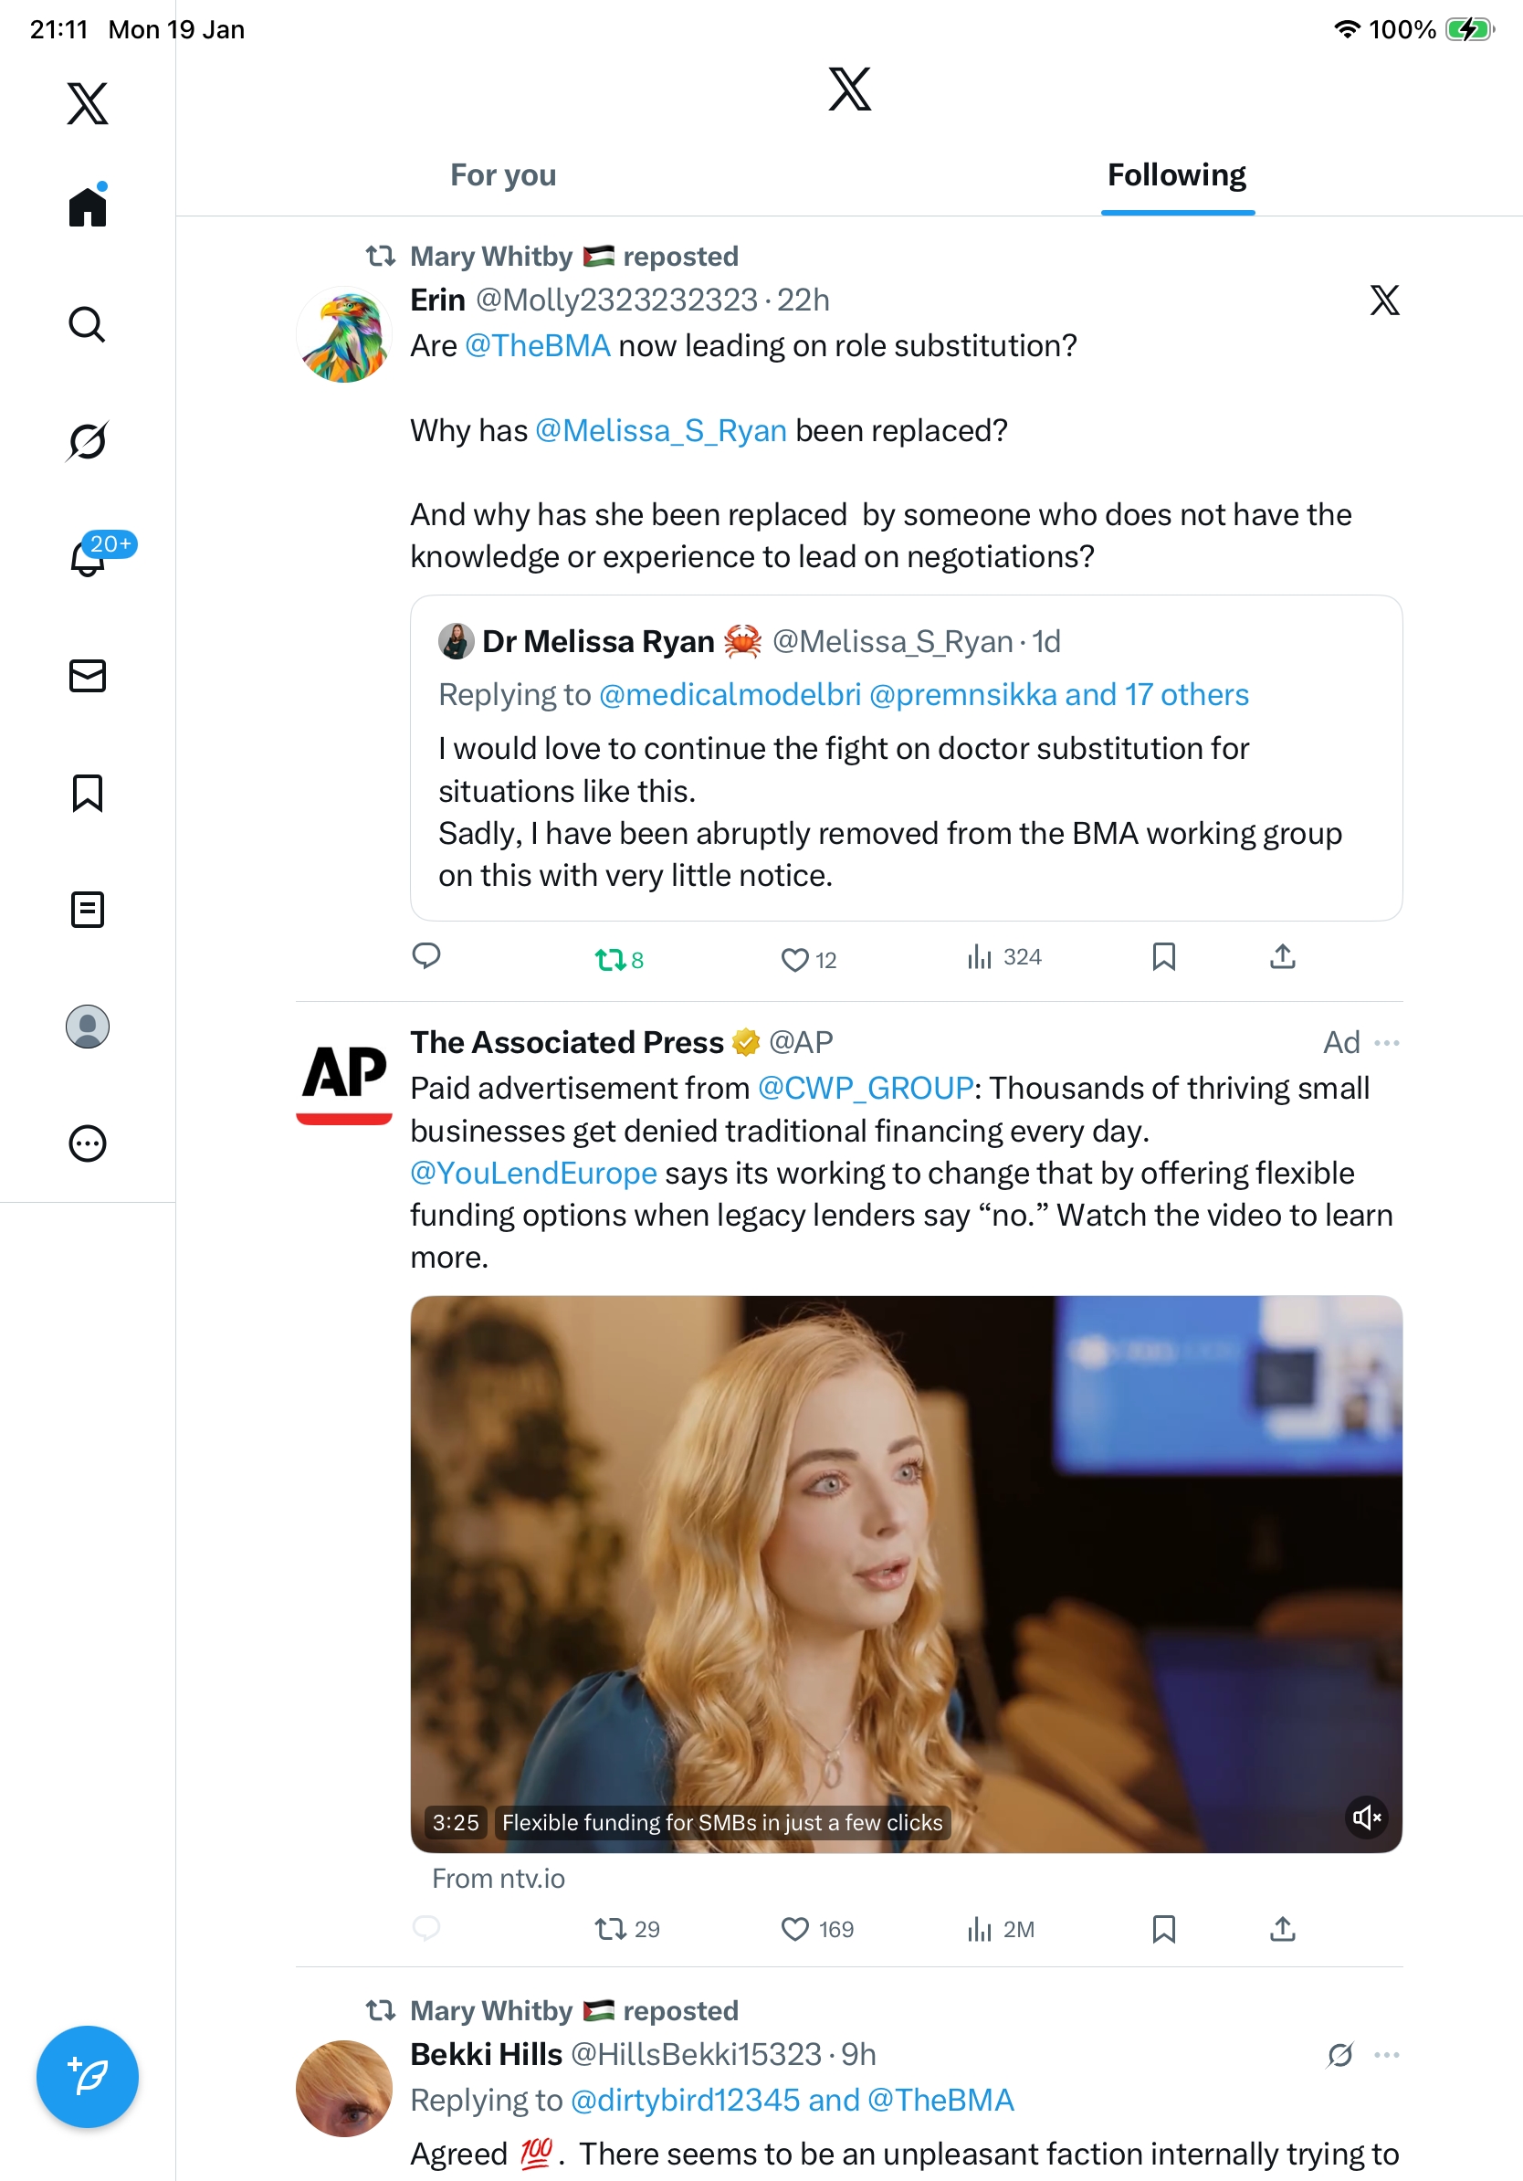Open the profile avatar in sidebar
The width and height of the screenshot is (1523, 2181).
coord(87,1026)
